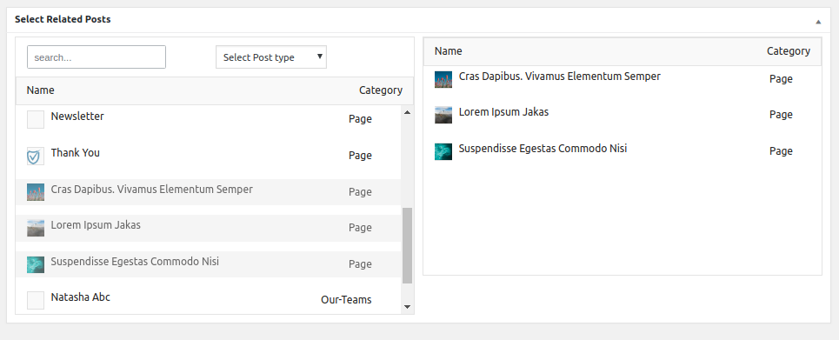The image size is (839, 340).
Task: Click Cras Dapibus thumbnail in selected panel
Action: [443, 79]
